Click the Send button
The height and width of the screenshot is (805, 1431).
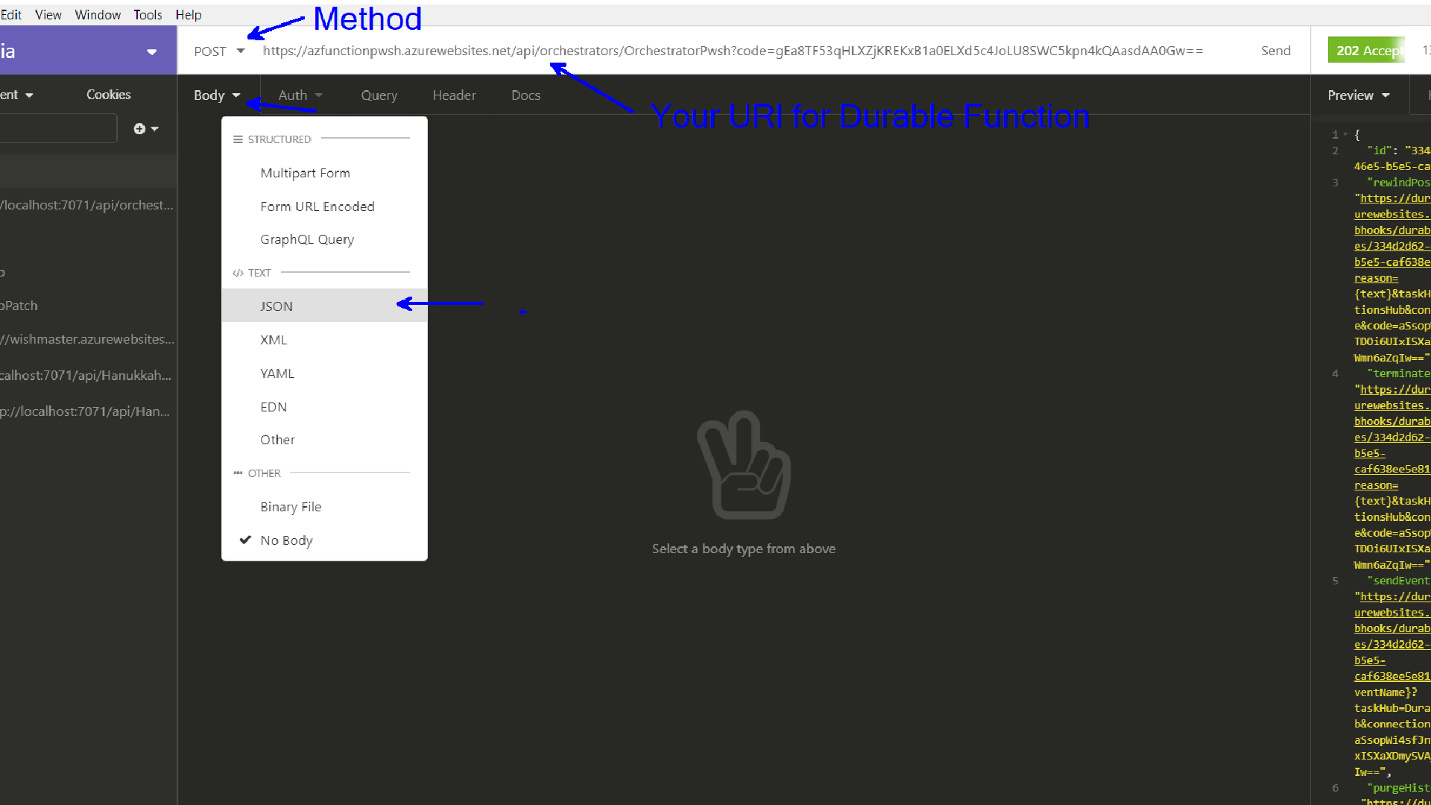(1275, 51)
